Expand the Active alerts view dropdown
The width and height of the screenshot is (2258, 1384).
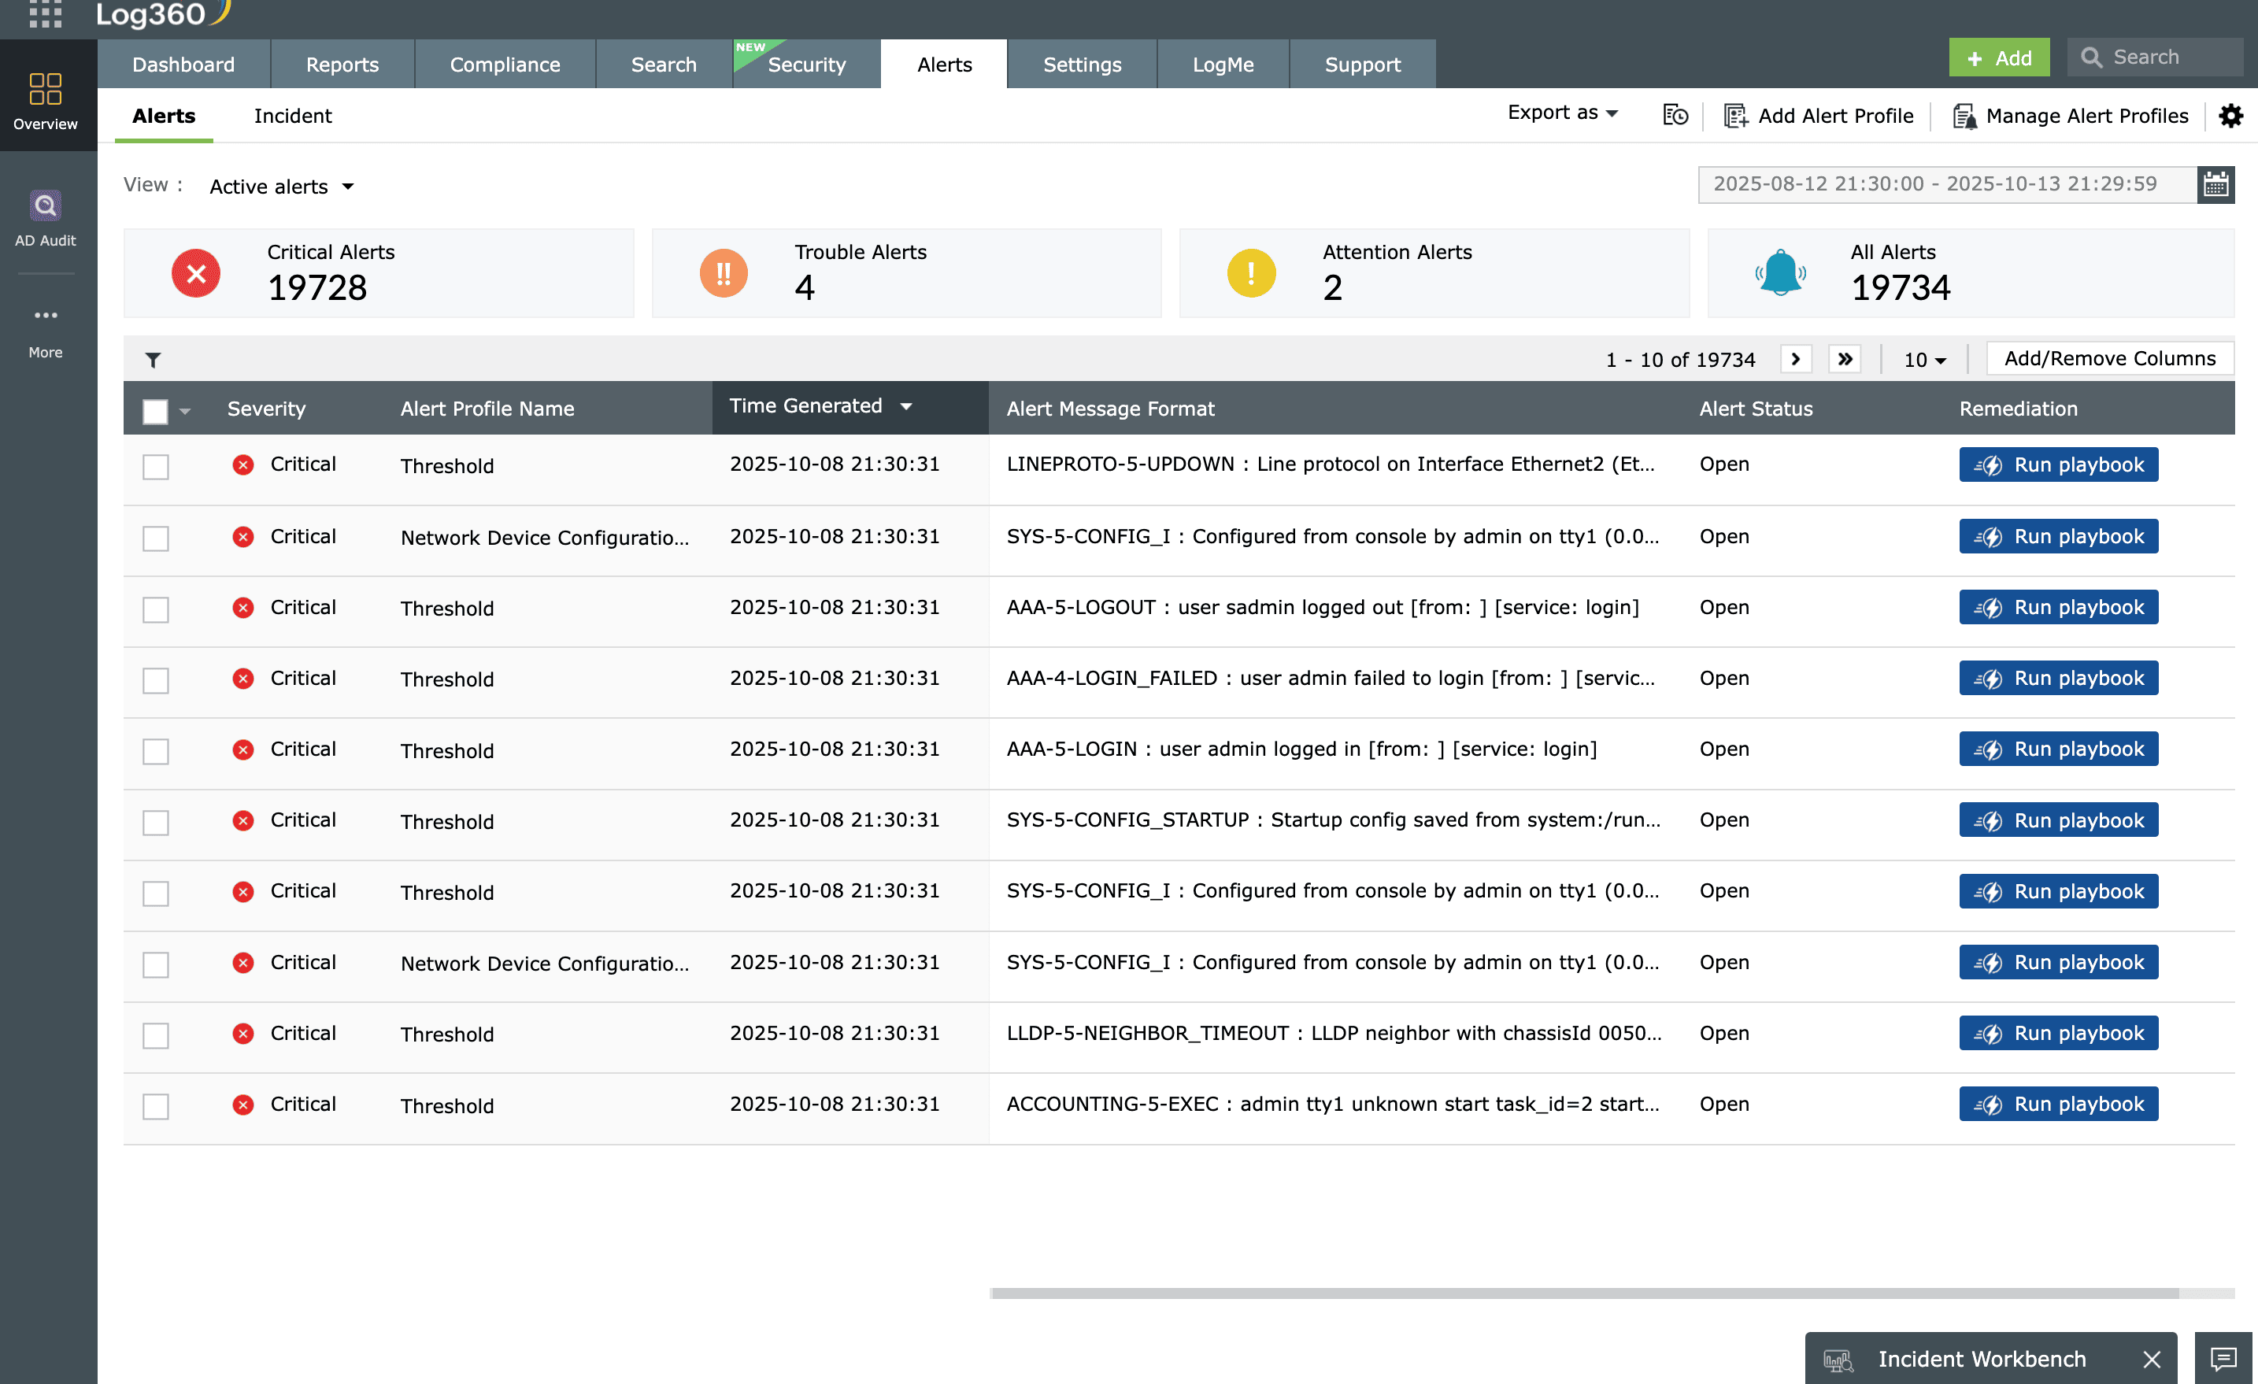(281, 187)
